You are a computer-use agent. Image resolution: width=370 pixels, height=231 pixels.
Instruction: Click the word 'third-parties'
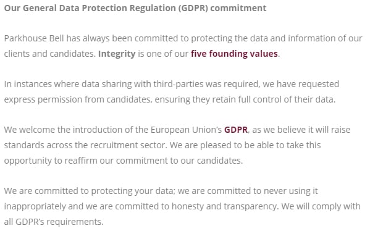pyautogui.click(x=179, y=84)
